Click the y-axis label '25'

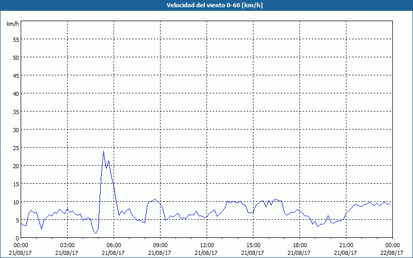pos(16,148)
